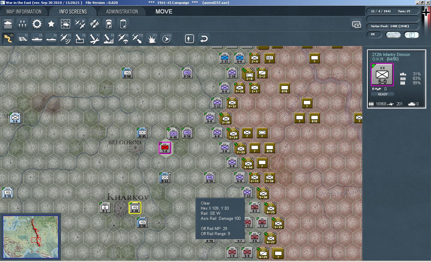
Task: Click 212th Infantry Division name
Action: tap(391, 54)
